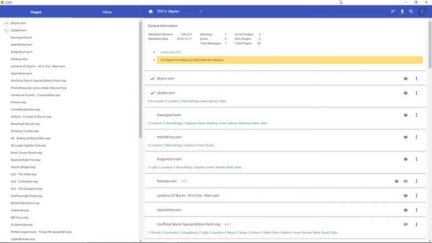Select Dawnguard.esm in the sidebar list
Image resolution: width=432 pixels, height=243 pixels.
click(21, 38)
